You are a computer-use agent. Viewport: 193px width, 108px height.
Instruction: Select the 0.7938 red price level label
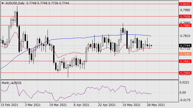point(185,16)
